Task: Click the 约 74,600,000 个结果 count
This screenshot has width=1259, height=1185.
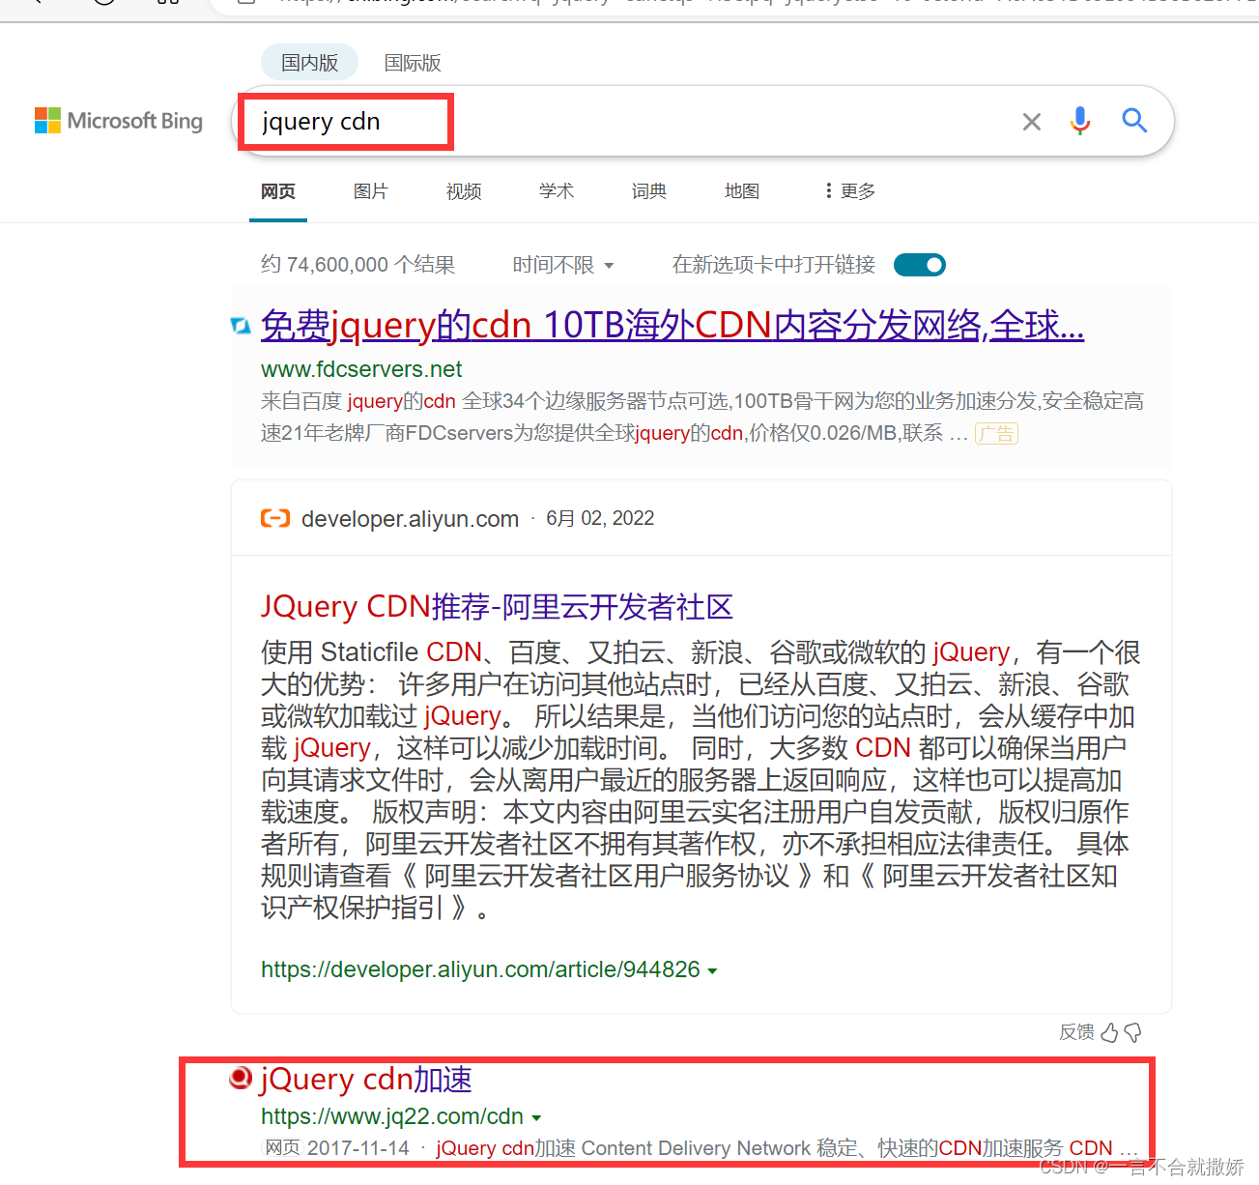Action: pos(358,265)
